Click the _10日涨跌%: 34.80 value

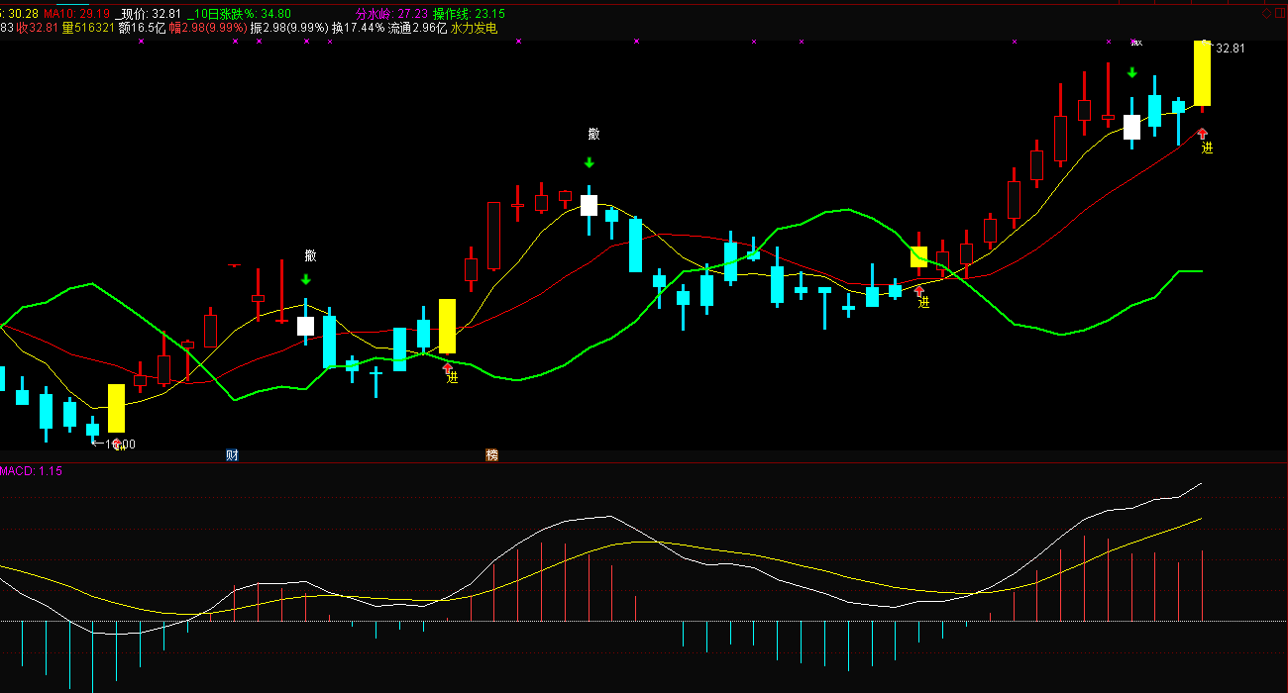click(x=239, y=14)
